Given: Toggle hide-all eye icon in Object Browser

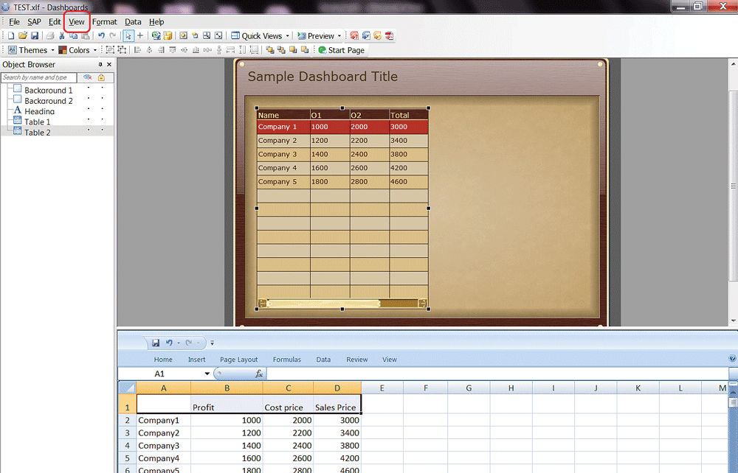Looking at the screenshot, I should pos(87,77).
